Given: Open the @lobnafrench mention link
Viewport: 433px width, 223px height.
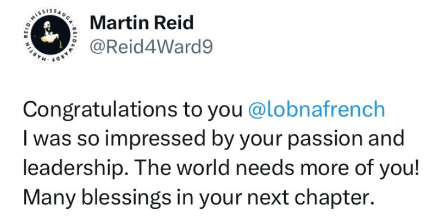Looking at the screenshot, I should click(x=317, y=109).
